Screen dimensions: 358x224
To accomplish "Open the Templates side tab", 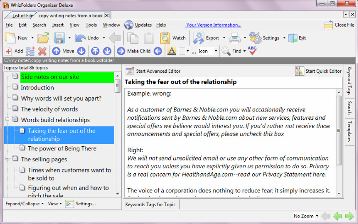I will (349, 132).
